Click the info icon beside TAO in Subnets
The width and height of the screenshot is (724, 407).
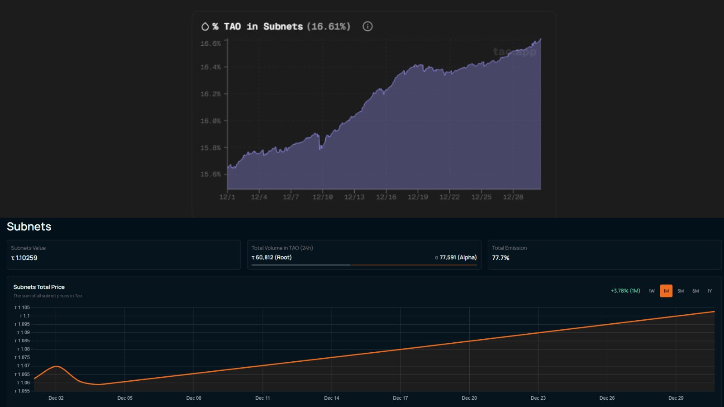[367, 26]
